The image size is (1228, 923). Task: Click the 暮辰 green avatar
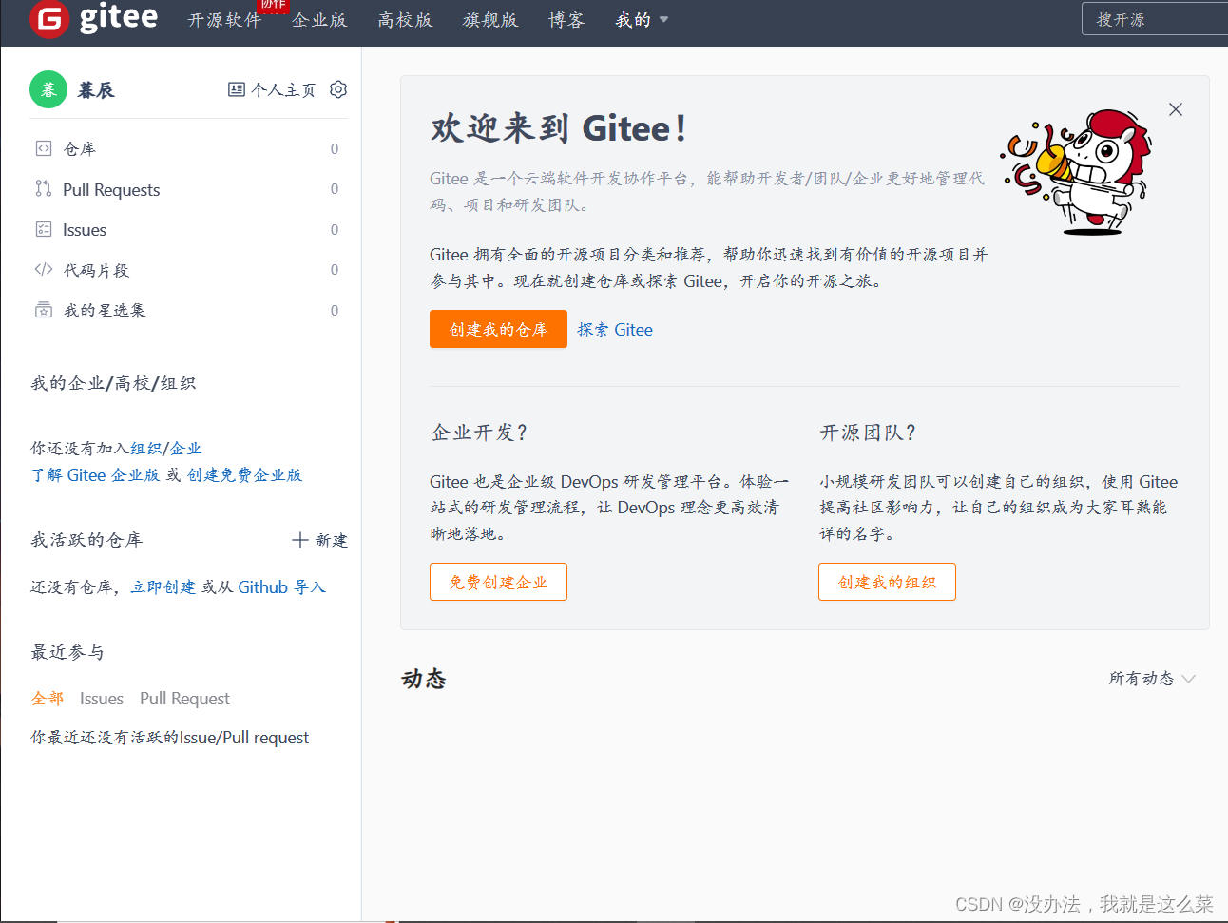pos(48,89)
